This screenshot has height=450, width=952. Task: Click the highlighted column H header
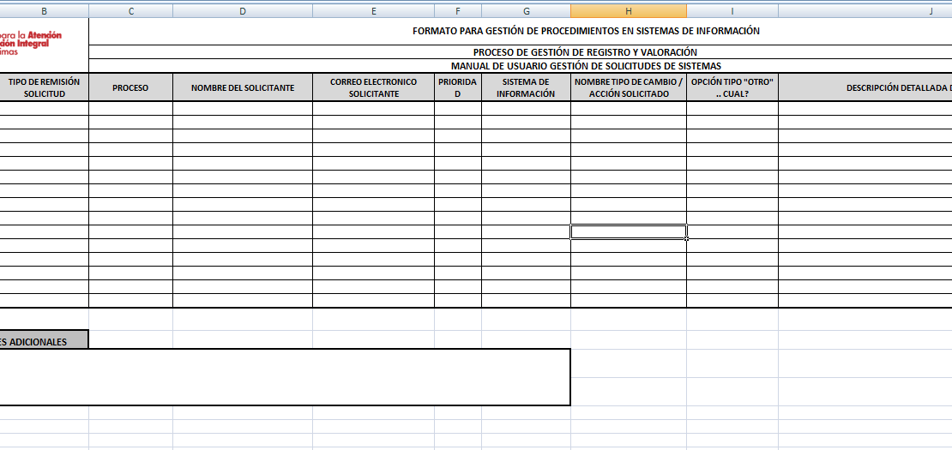click(628, 11)
